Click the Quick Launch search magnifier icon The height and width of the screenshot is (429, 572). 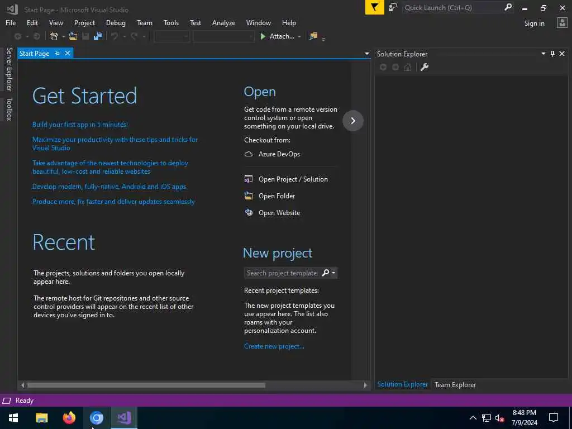[x=508, y=7]
